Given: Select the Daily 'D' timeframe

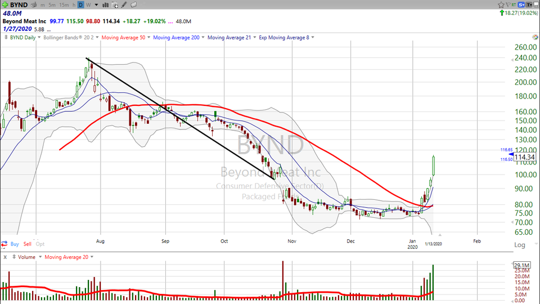Looking at the screenshot, I should (80, 5).
